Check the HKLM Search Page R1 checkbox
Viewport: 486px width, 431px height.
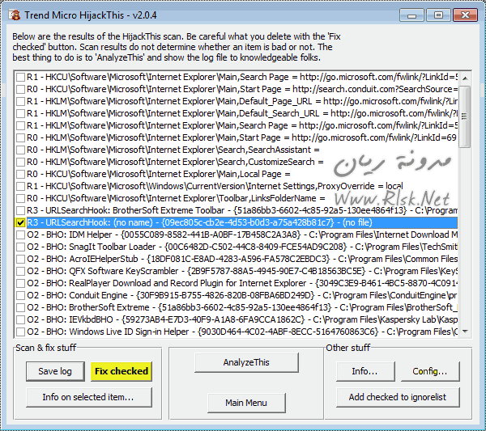coord(20,125)
